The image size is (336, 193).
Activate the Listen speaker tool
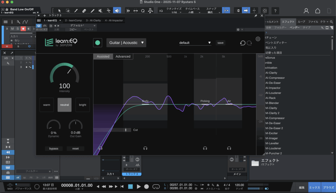[117, 11]
